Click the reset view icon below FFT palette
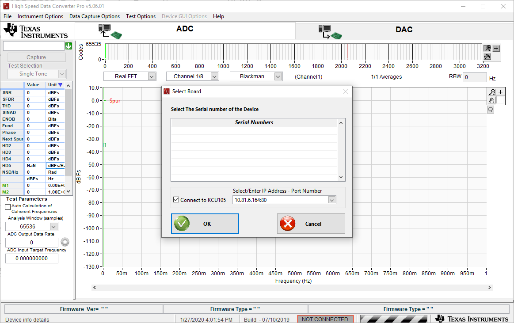514x323 pixels. click(491, 110)
